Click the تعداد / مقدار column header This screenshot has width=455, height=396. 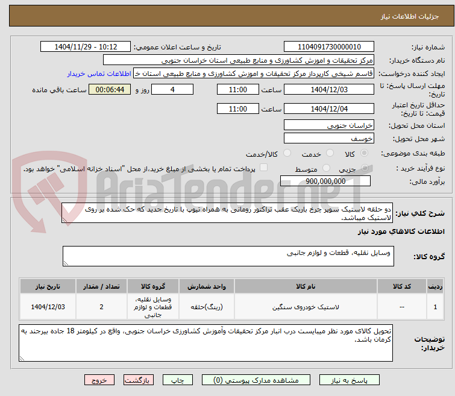click(x=102, y=286)
